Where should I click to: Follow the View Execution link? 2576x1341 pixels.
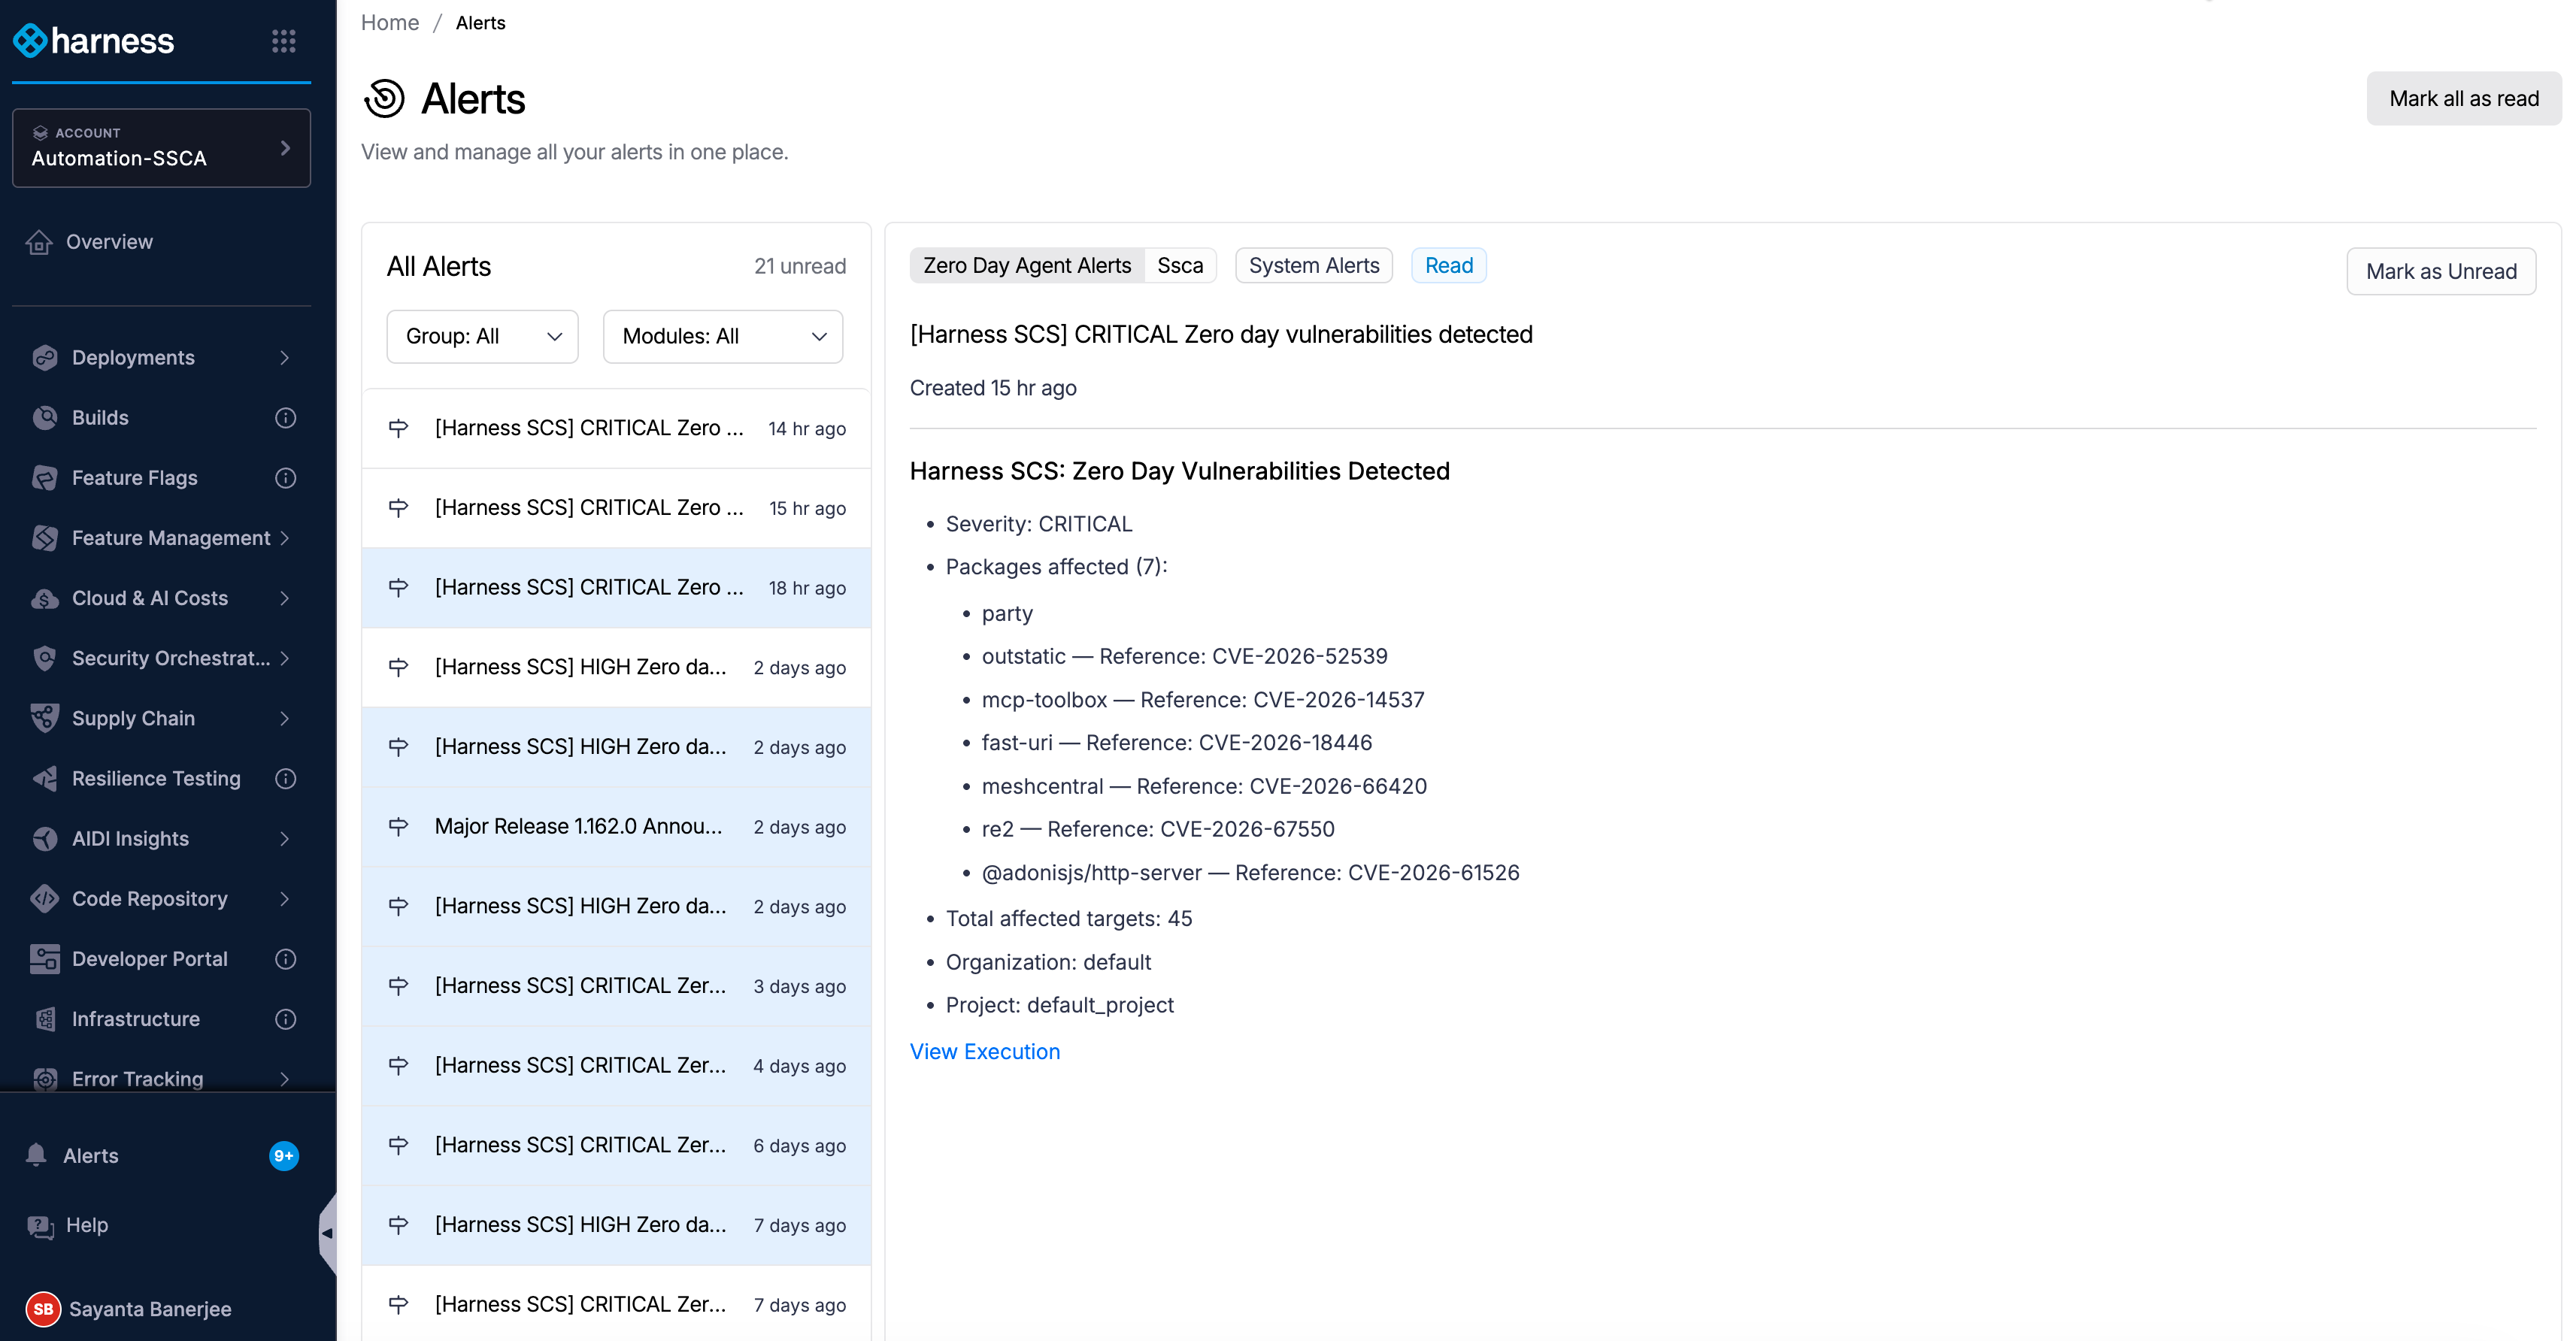pos(985,1052)
